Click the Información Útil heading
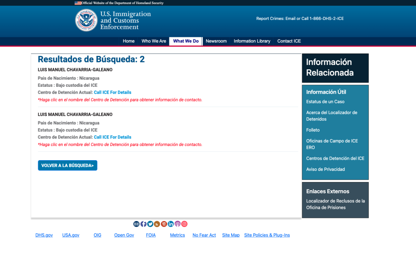 pyautogui.click(x=326, y=92)
